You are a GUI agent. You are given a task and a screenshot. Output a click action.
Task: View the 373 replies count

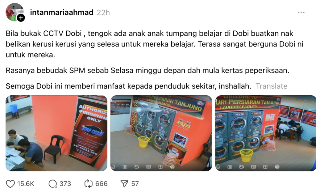tap(65, 184)
